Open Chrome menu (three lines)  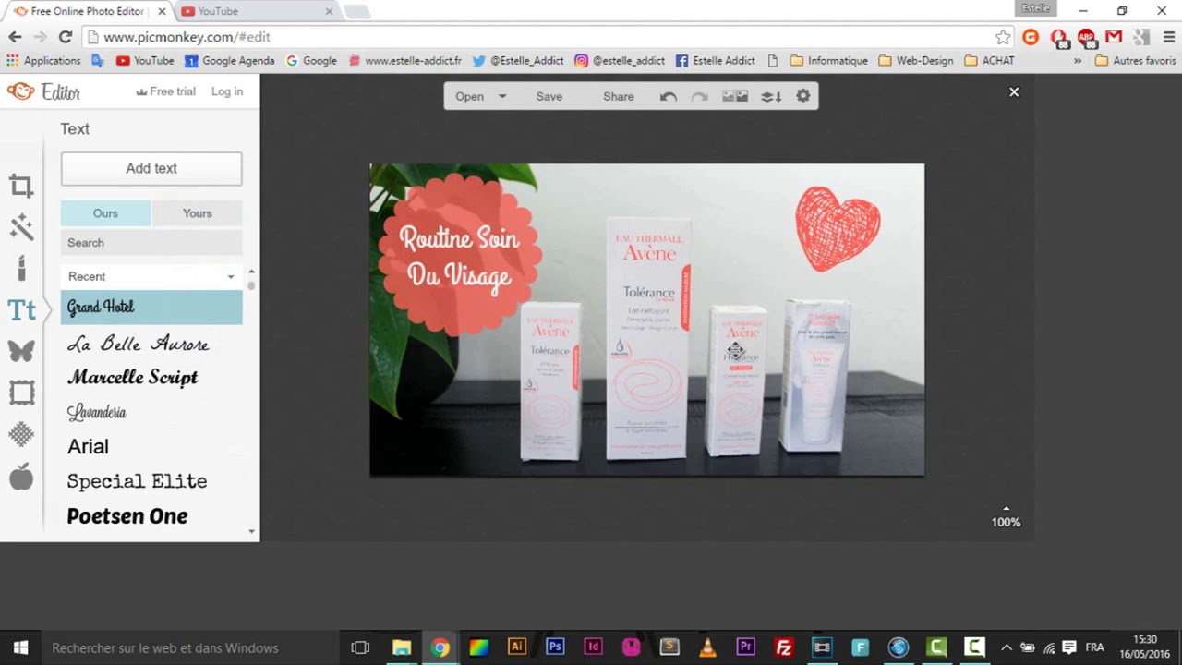coord(1167,37)
